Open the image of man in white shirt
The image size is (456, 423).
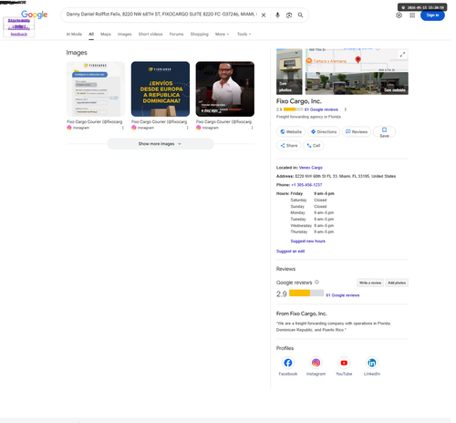[x=225, y=88]
